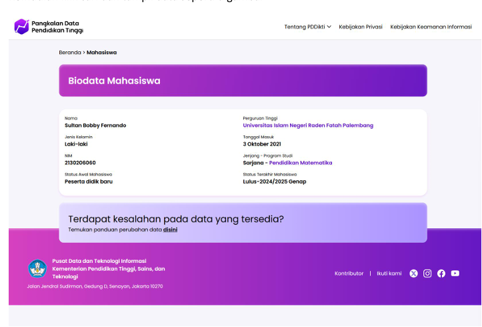Click the Kementerian emblem logo in footer
Viewport: 482px width, 327px height.
click(37, 269)
